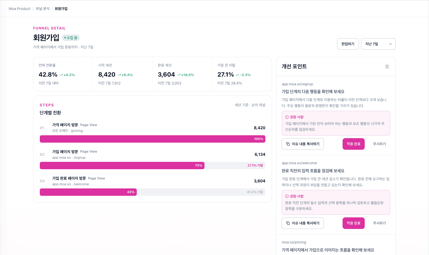Viewport: 429px width, 255px height.
Task: Click the 이전 7일 29.4% comparison text
Action: tap(230, 83)
